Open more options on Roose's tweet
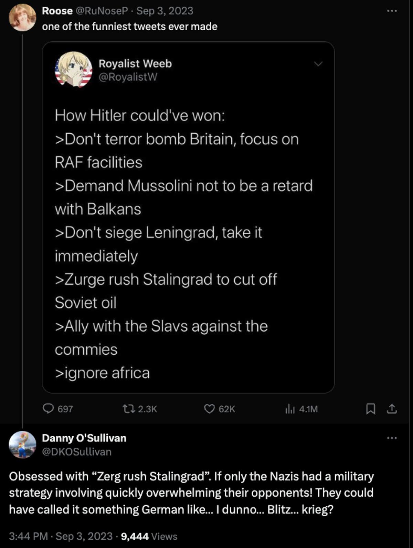The width and height of the screenshot is (413, 548). (x=392, y=11)
